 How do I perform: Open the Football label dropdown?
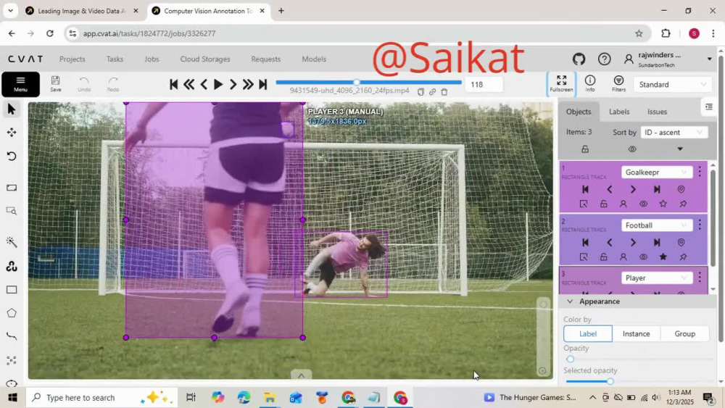657,225
